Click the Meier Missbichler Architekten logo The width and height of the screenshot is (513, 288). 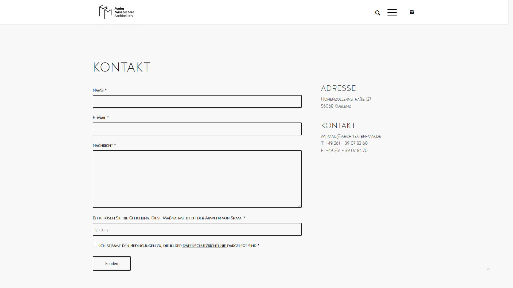point(116,12)
